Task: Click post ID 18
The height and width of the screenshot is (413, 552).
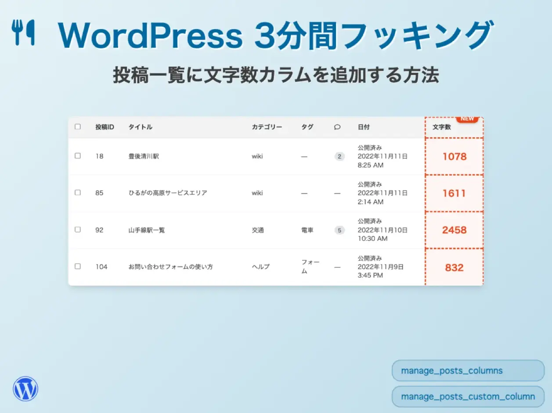Action: click(x=99, y=156)
